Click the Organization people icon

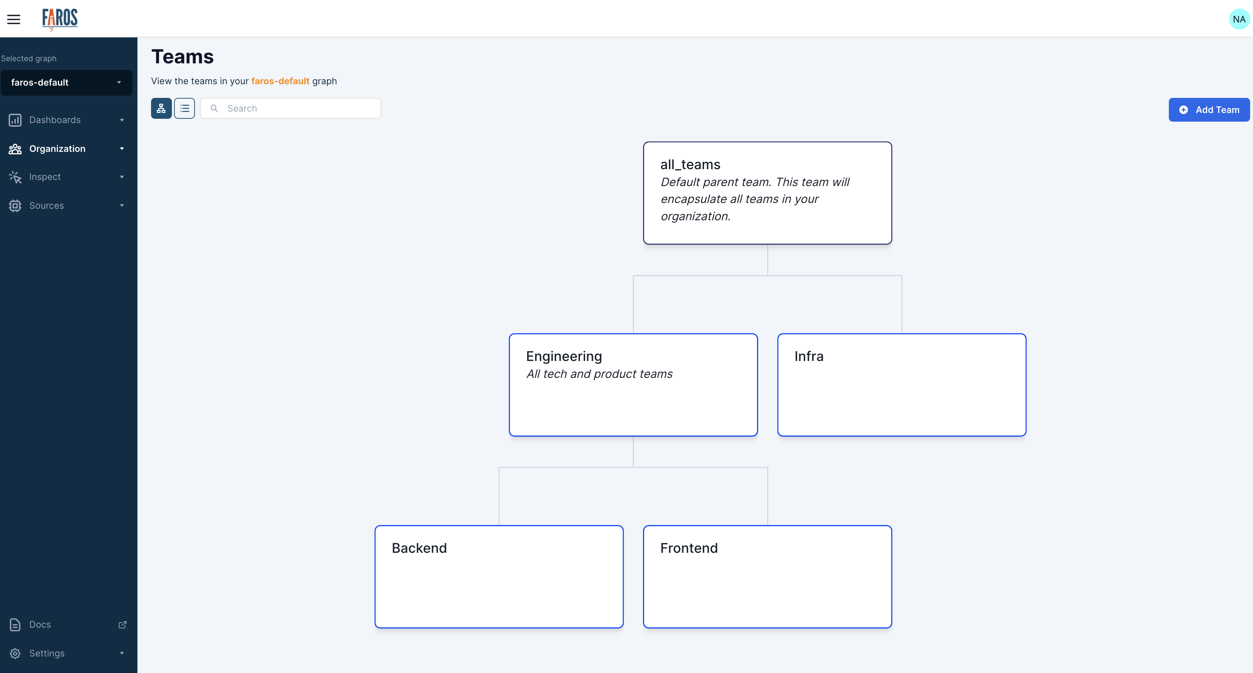coord(15,149)
